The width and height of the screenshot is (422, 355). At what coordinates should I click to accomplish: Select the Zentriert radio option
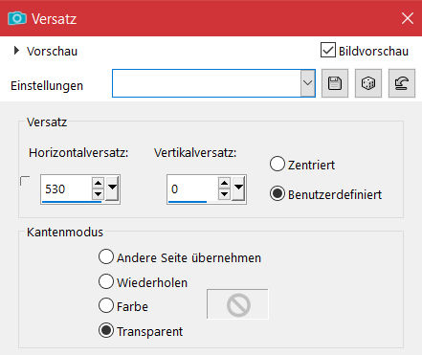point(278,164)
